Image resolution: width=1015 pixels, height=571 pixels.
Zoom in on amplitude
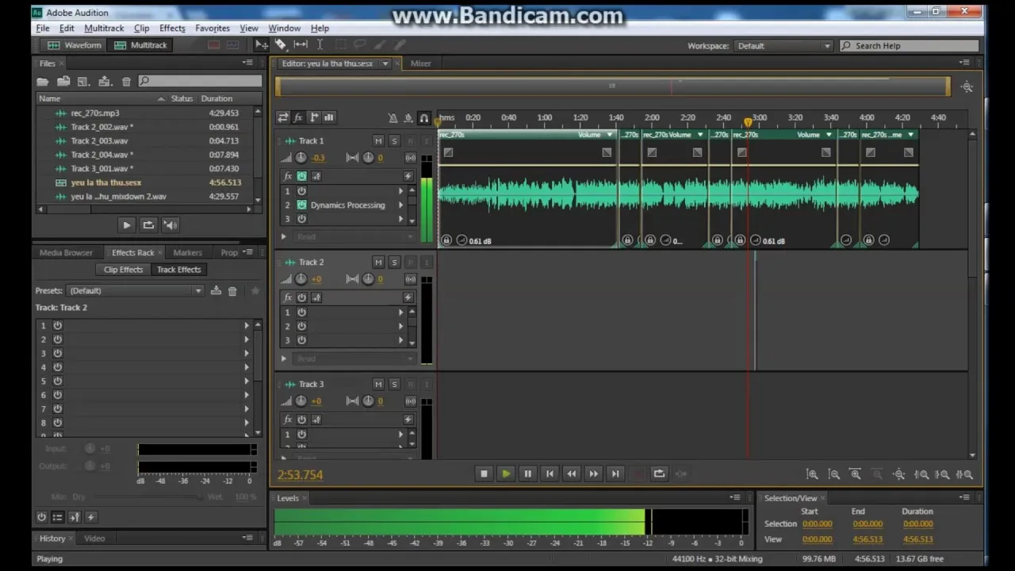tap(812, 474)
